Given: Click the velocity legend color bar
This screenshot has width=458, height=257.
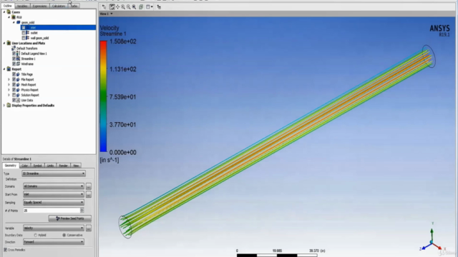Looking at the screenshot, I should (103, 96).
